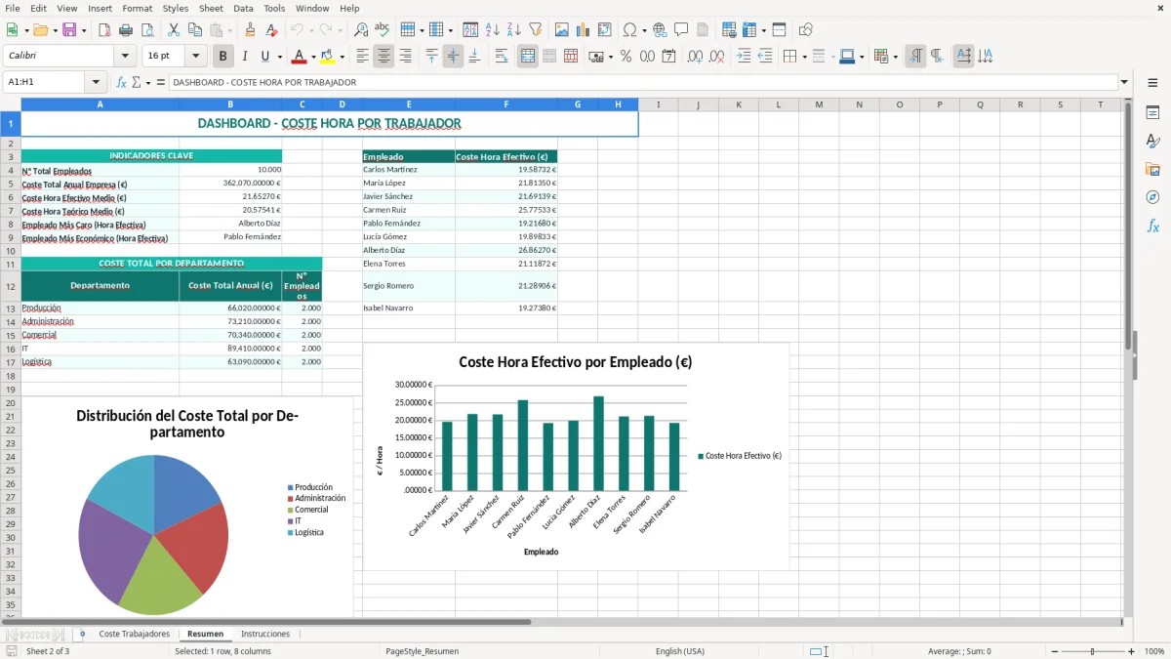Open the Data menu
1171x659 pixels.
click(x=243, y=8)
